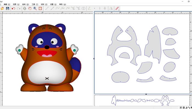Viewport: 192px width, 109px height.
Task: Click the orange square fit-view icon
Action: coord(40,8)
